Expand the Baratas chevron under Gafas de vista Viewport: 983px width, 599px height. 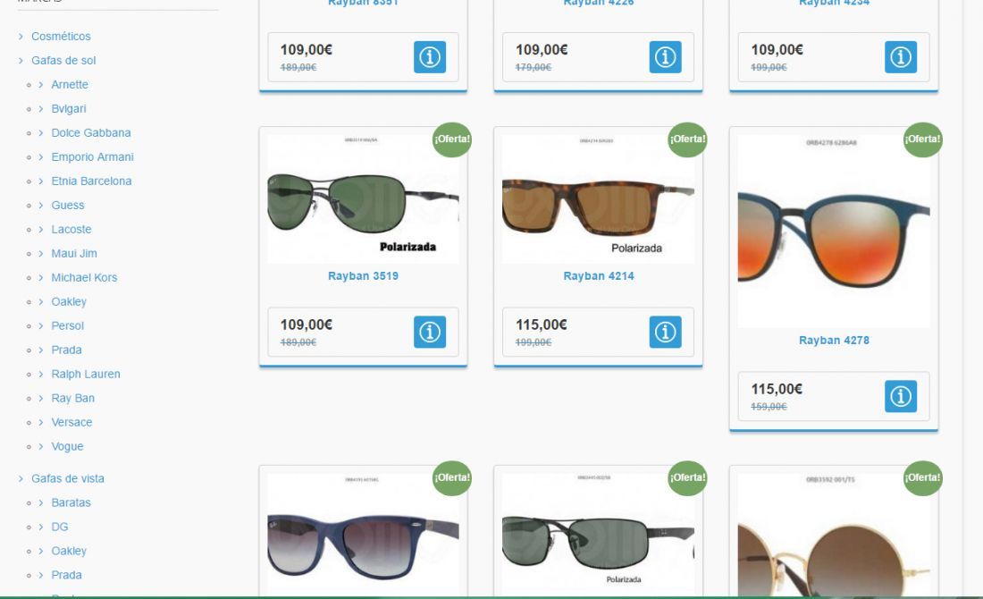pos(41,503)
